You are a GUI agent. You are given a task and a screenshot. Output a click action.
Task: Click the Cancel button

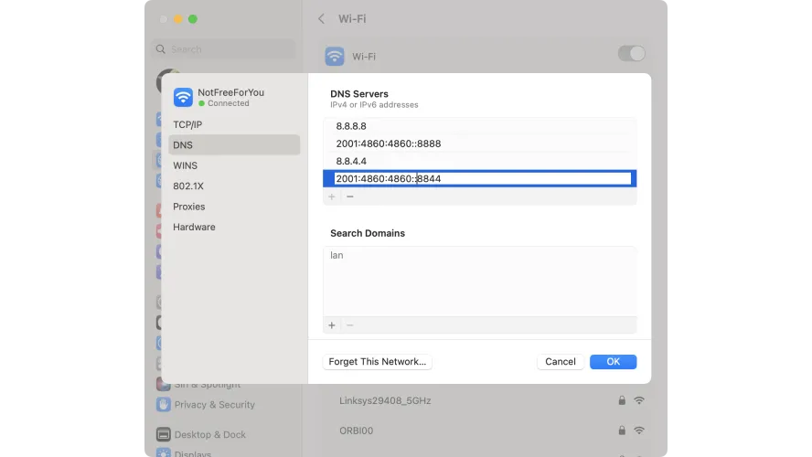[560, 362]
